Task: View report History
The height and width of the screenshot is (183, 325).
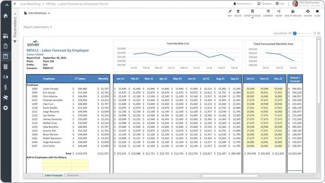Action: tap(308, 13)
